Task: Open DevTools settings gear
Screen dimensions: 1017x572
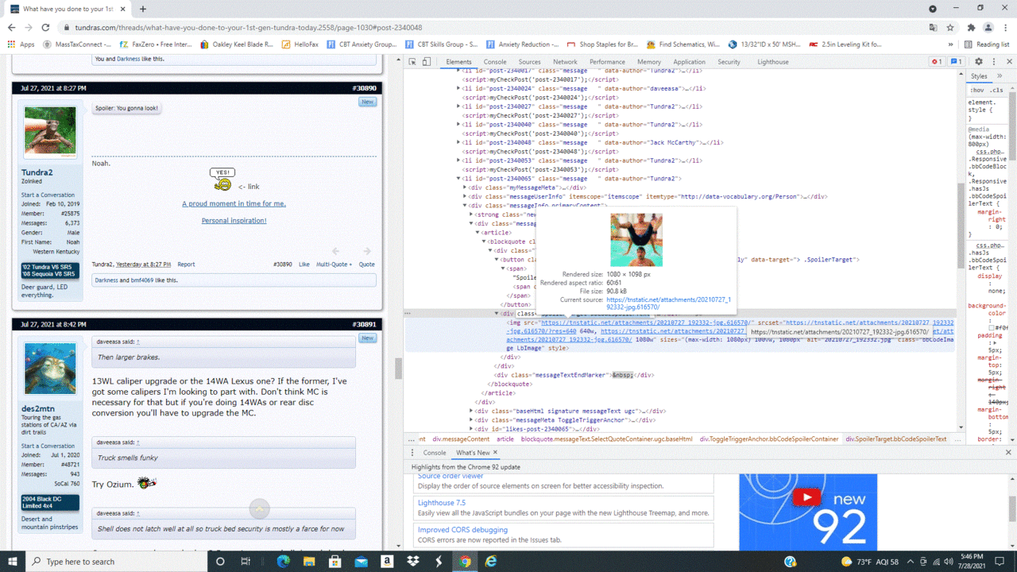Action: tap(979, 62)
